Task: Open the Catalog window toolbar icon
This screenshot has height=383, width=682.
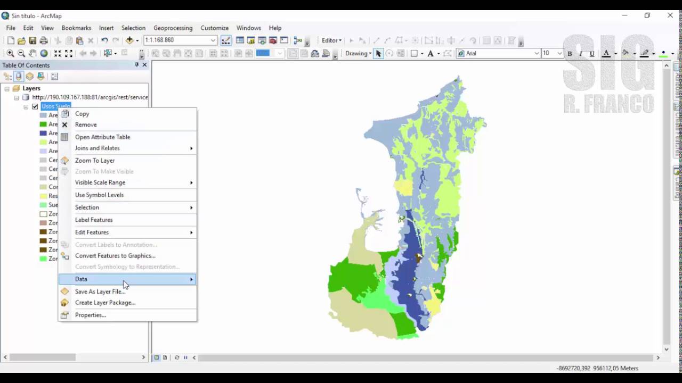Action: point(251,40)
